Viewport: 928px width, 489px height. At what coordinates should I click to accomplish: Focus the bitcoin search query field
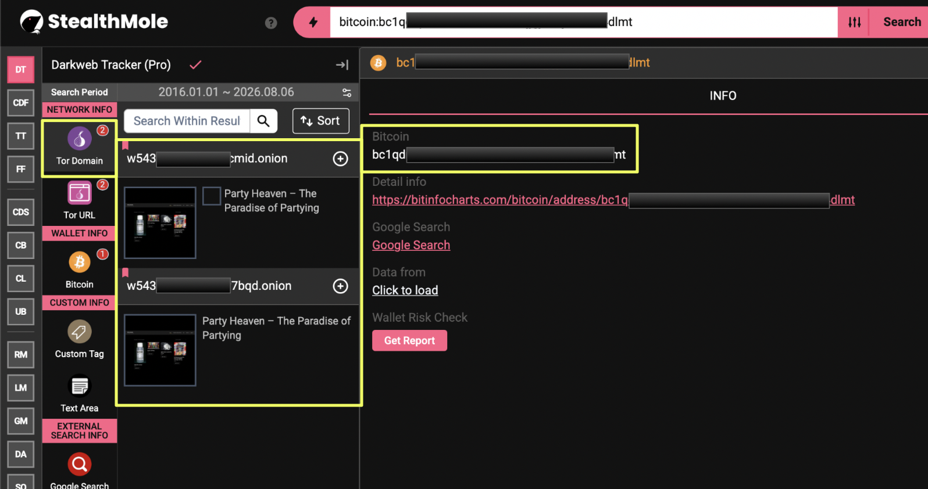(x=584, y=22)
